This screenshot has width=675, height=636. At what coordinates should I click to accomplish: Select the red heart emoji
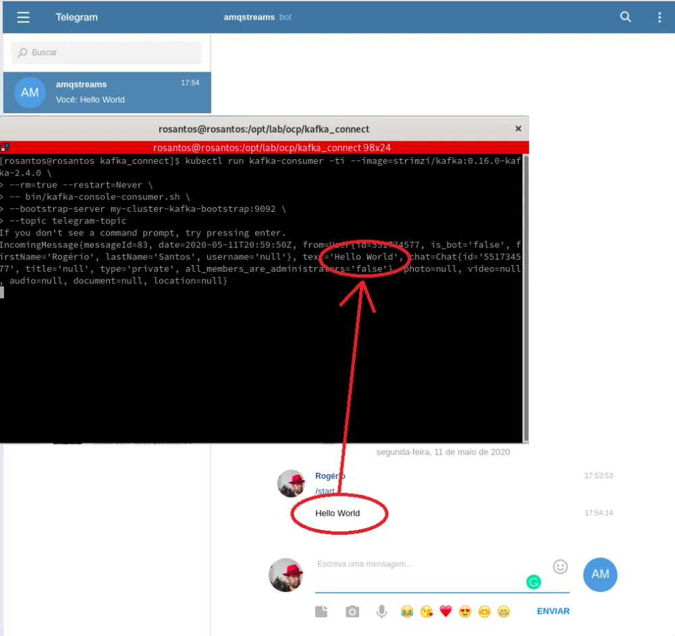tap(446, 610)
